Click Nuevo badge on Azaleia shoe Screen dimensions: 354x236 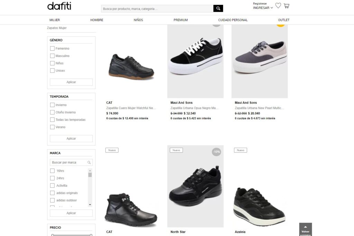point(241,150)
